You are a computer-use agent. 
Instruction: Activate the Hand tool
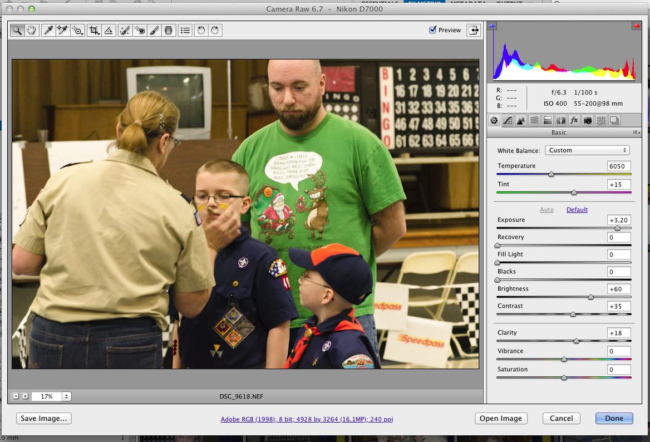pyautogui.click(x=31, y=31)
